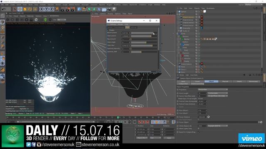Open the Projection dropdown

coord(213,89)
